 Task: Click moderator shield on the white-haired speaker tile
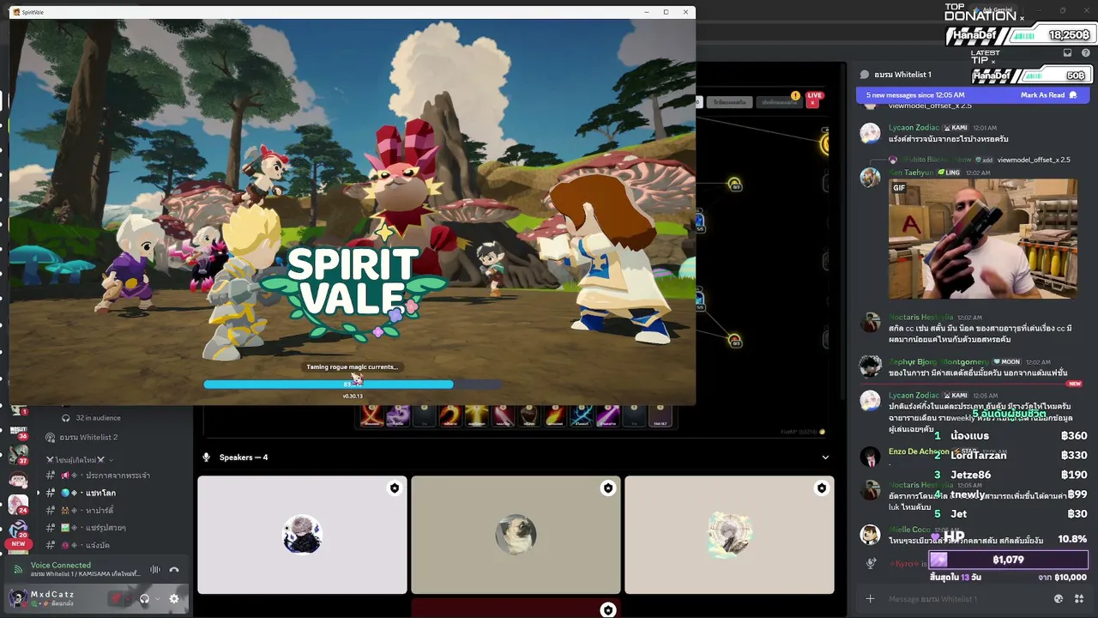point(395,488)
